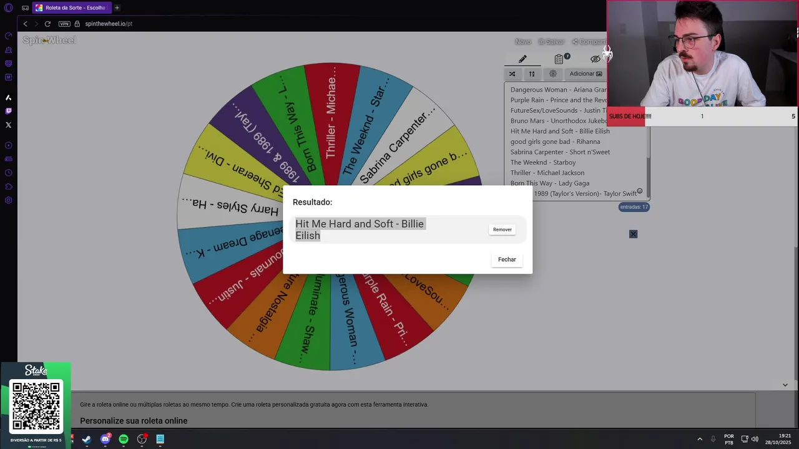
Task: Click the Adicionar image button
Action: (586, 74)
